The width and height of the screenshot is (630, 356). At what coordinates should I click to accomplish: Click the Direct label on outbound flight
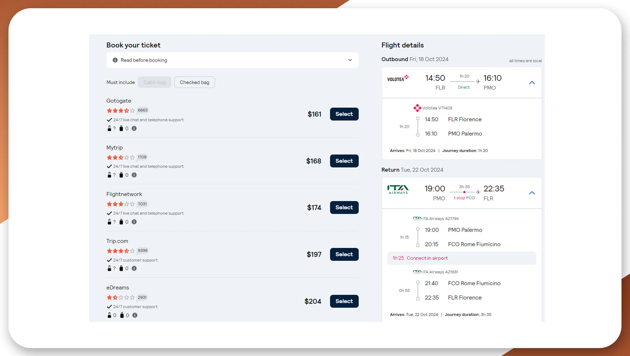click(464, 87)
